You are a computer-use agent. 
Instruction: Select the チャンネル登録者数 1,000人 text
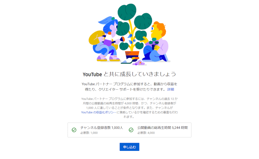[102, 128]
